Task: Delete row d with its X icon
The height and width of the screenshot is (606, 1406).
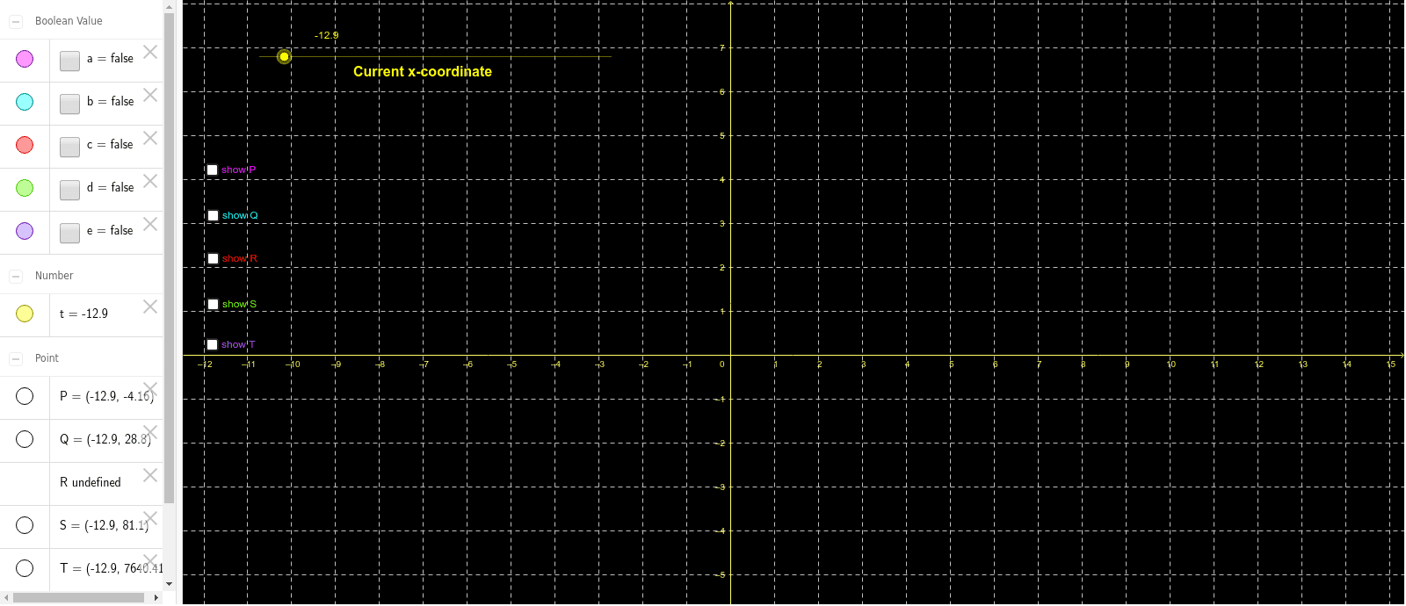Action: click(150, 181)
